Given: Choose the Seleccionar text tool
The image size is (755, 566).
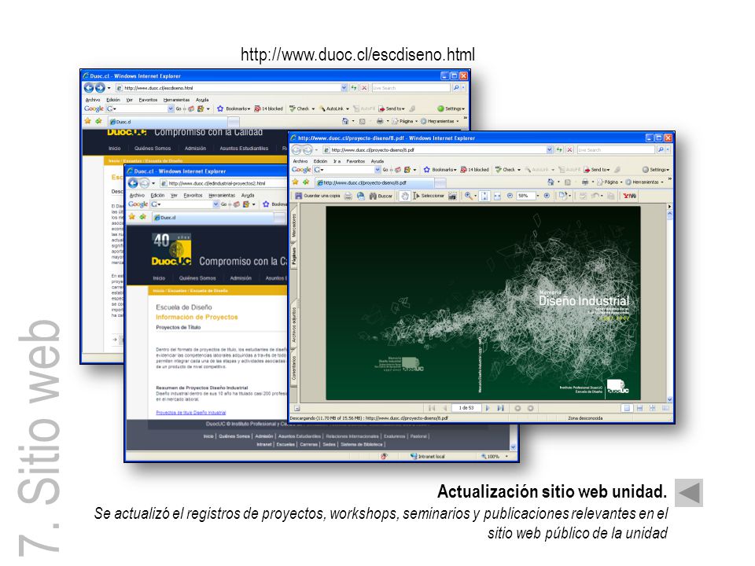Looking at the screenshot, I should (x=428, y=196).
